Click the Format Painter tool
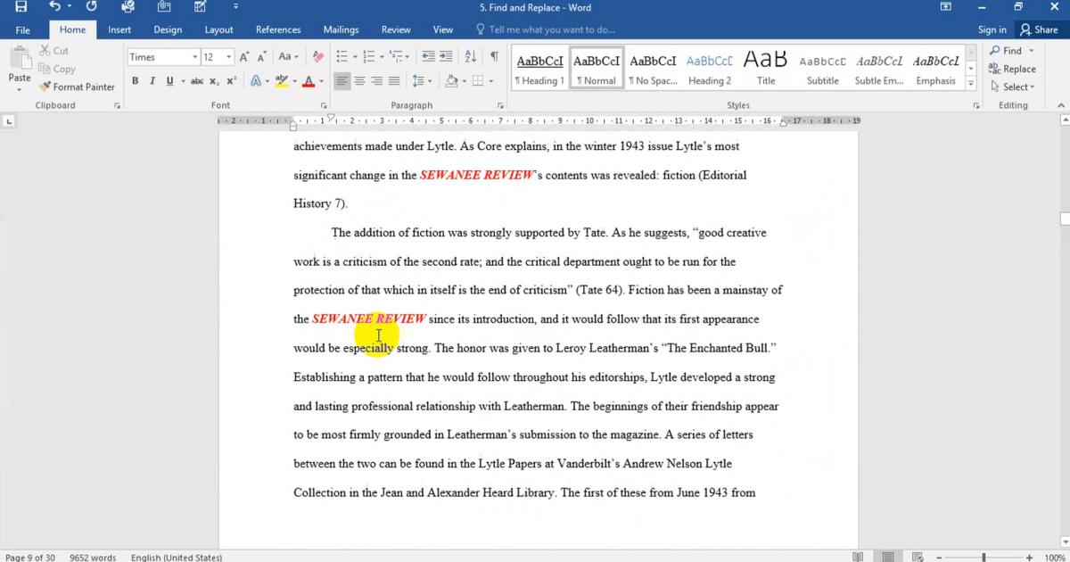This screenshot has width=1070, height=562. point(78,87)
